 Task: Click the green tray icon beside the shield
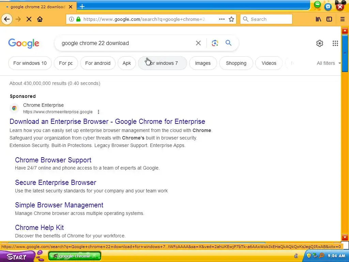point(315,256)
